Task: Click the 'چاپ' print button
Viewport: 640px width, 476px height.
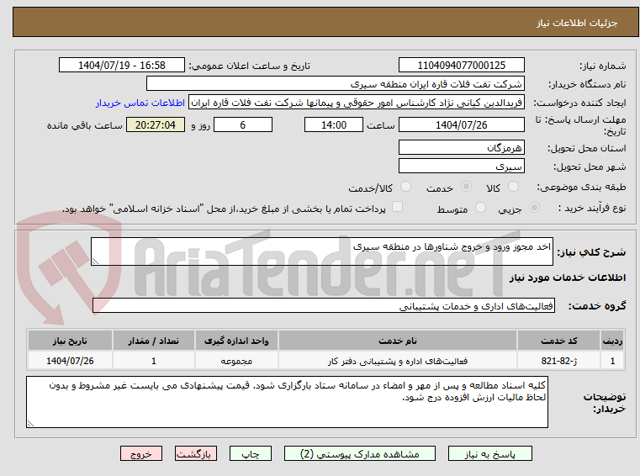Action: click(x=251, y=453)
